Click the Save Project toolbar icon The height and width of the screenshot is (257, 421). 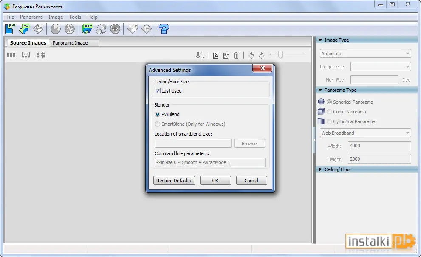click(38, 29)
